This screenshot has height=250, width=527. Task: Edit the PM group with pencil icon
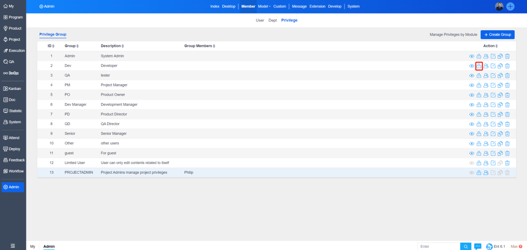(493, 85)
